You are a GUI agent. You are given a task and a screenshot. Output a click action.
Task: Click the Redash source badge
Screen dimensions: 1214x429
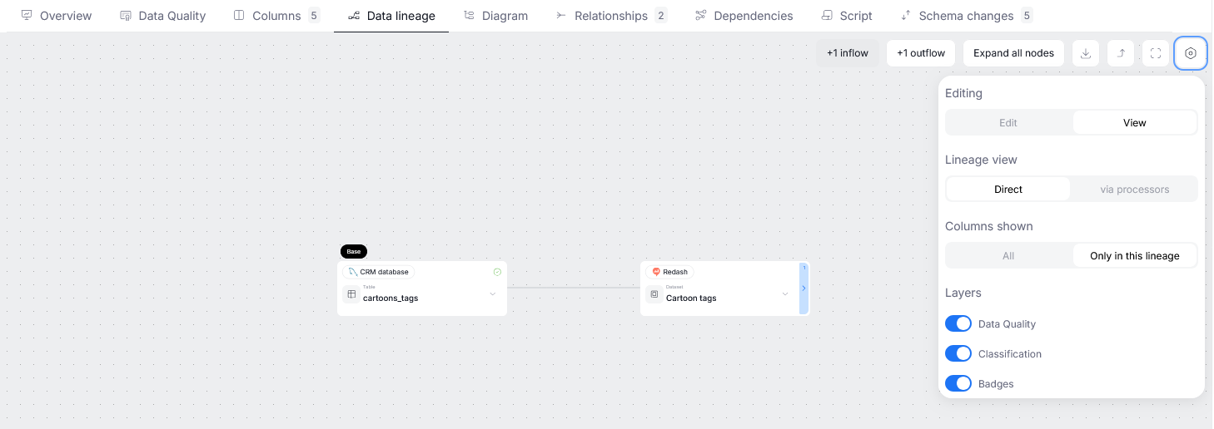click(669, 272)
